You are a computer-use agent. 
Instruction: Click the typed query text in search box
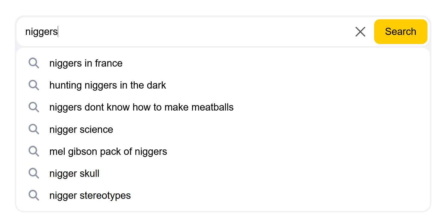(41, 32)
